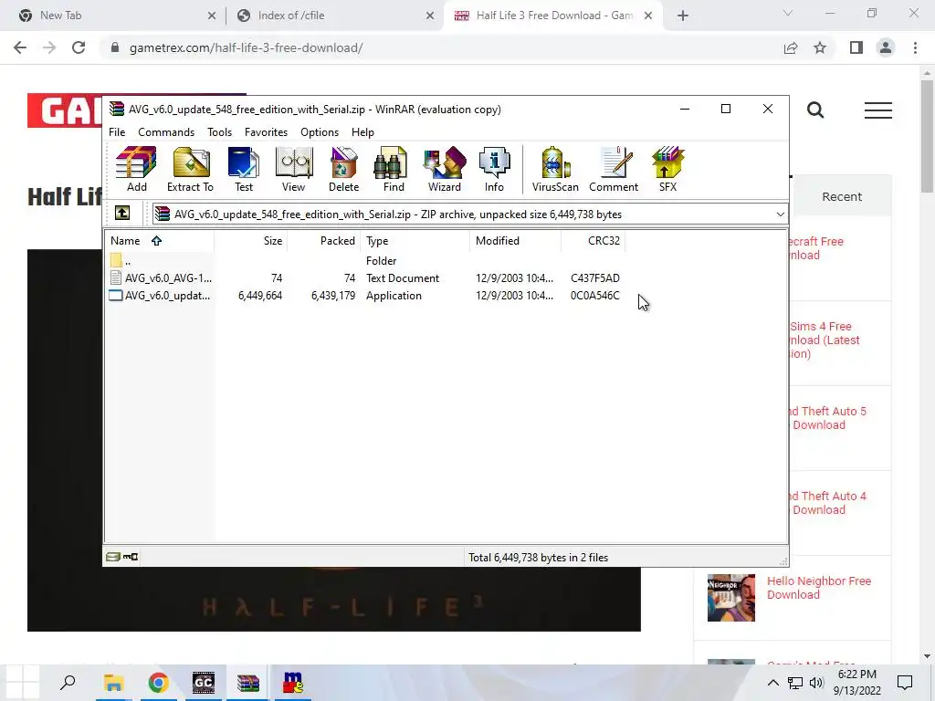The height and width of the screenshot is (701, 935).
Task: Click the Delete toolbar icon
Action: 343,169
